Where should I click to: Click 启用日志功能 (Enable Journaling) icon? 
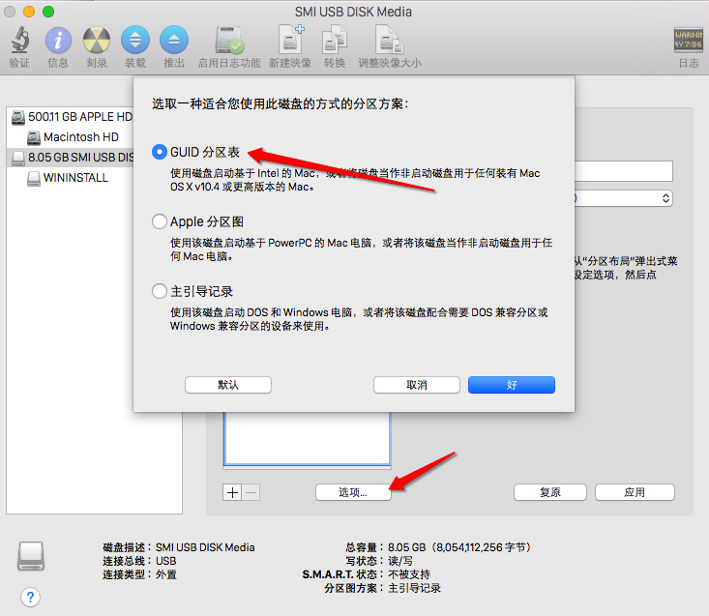229,41
